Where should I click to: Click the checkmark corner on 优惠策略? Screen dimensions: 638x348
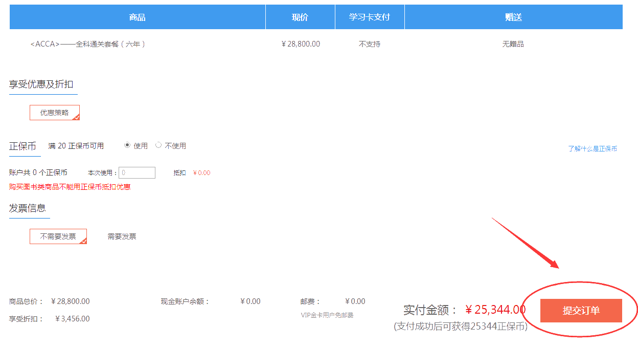point(76,117)
